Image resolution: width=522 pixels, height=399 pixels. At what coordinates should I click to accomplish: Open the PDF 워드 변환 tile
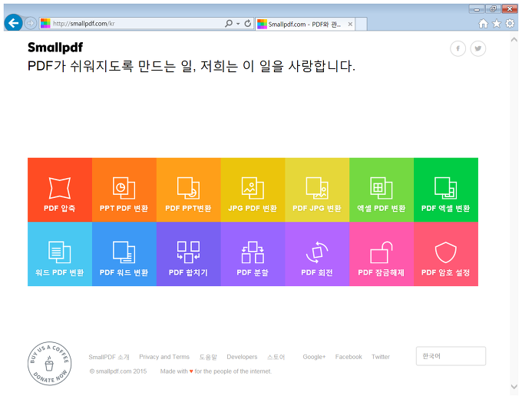[x=124, y=254]
